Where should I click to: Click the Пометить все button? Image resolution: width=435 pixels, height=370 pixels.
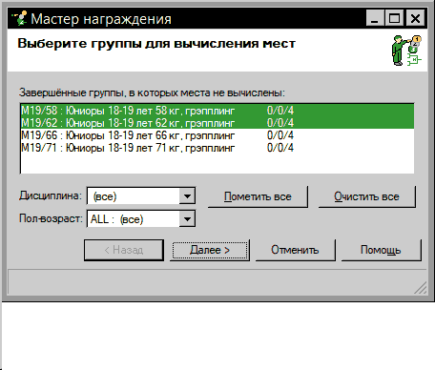258,196
